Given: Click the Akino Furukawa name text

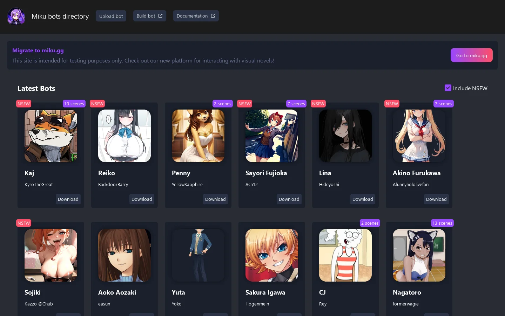Looking at the screenshot, I should [x=417, y=173].
